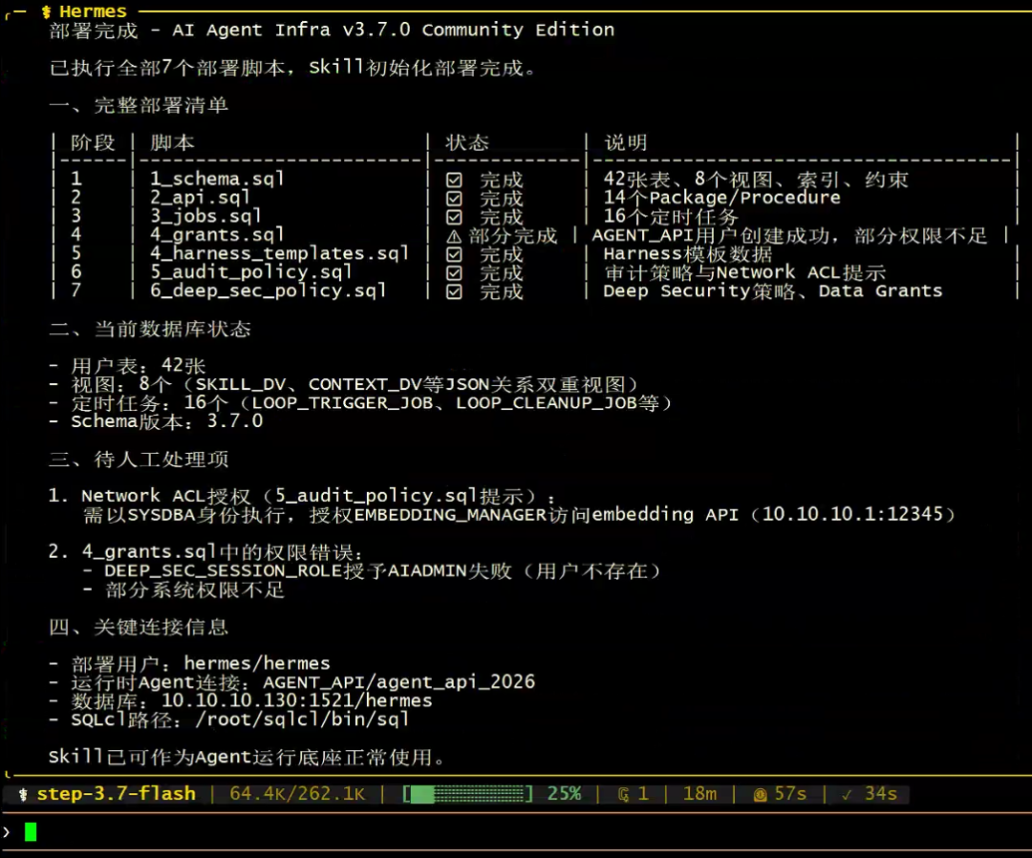Click the checkmark icon next to 34s
1032x858 pixels.
[x=847, y=795]
